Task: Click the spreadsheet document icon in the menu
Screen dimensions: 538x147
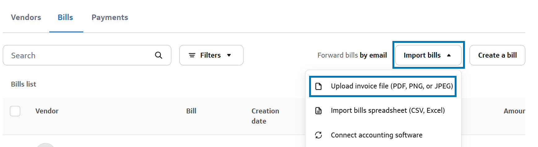Action: [x=318, y=111]
